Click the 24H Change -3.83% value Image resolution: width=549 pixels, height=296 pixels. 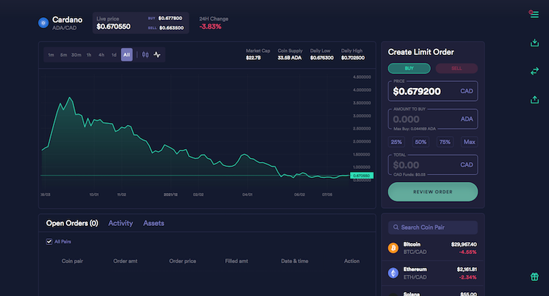tap(211, 27)
